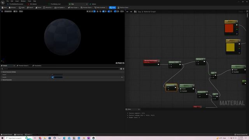Viewport: 249px width, 140px height.
Task: Toggle the Stats button
Action: tap(112, 8)
